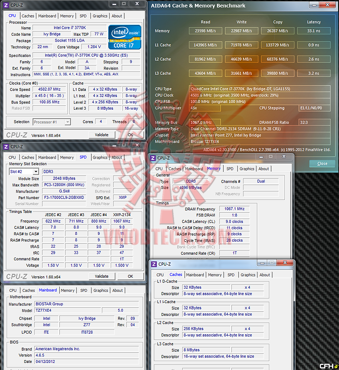The width and height of the screenshot is (339, 370).
Task: Click the DRAM:FSB Ratio value 32:3
Action: [314, 122]
